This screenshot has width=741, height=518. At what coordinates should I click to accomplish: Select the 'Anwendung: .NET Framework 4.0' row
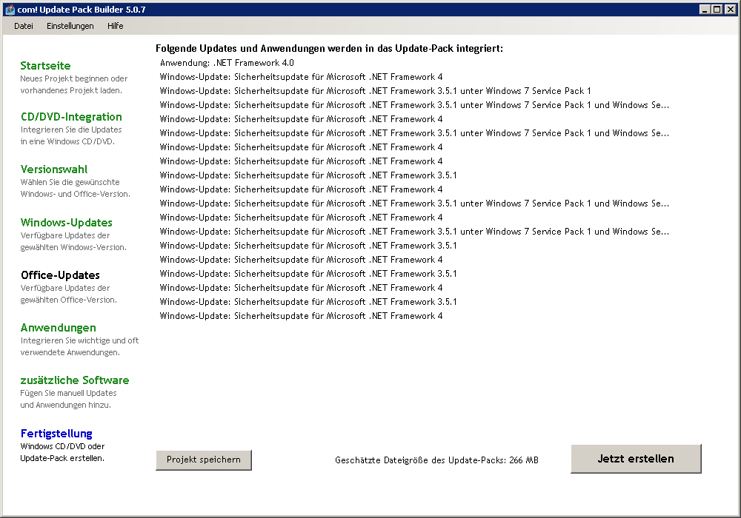coord(227,63)
